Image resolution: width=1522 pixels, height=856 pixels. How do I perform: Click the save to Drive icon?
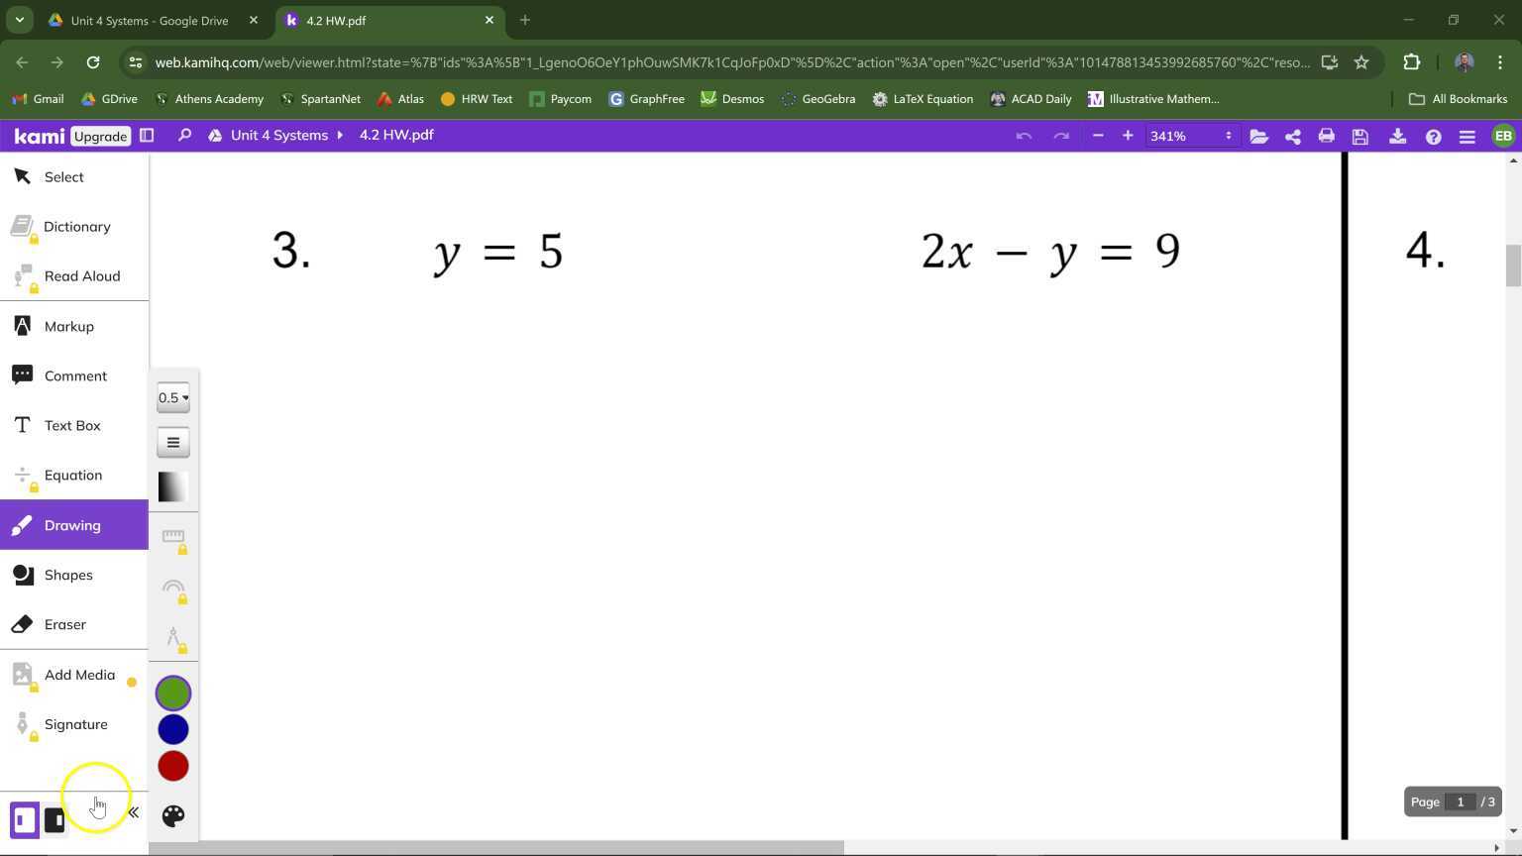(x=1359, y=136)
